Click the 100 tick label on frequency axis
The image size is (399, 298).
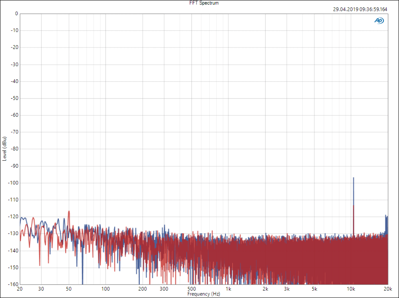pyautogui.click(x=106, y=289)
